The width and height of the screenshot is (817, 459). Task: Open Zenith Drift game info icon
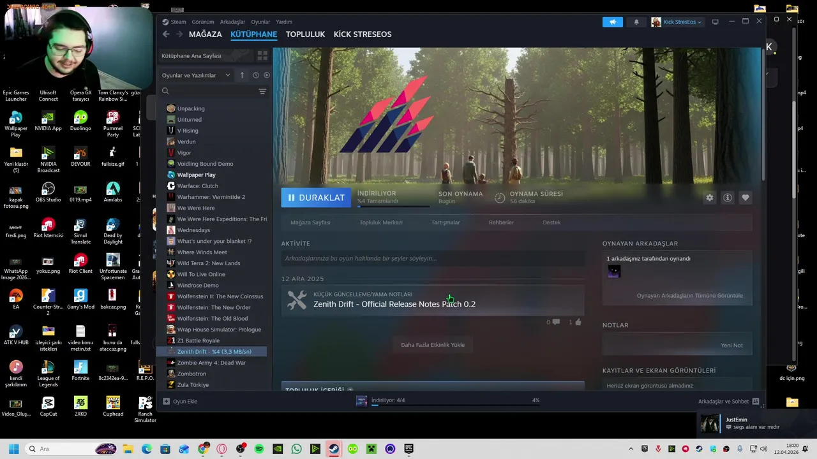point(727,198)
